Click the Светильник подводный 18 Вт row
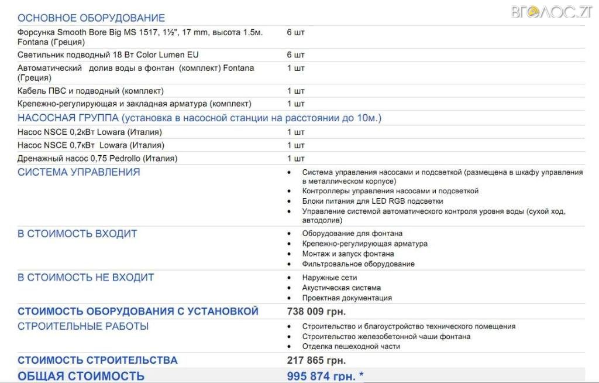Viewport: 599px width, 383px height. click(x=108, y=55)
